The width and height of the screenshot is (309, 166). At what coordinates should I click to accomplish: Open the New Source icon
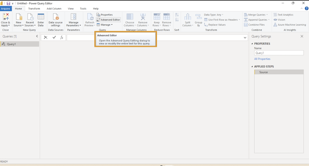19,17
